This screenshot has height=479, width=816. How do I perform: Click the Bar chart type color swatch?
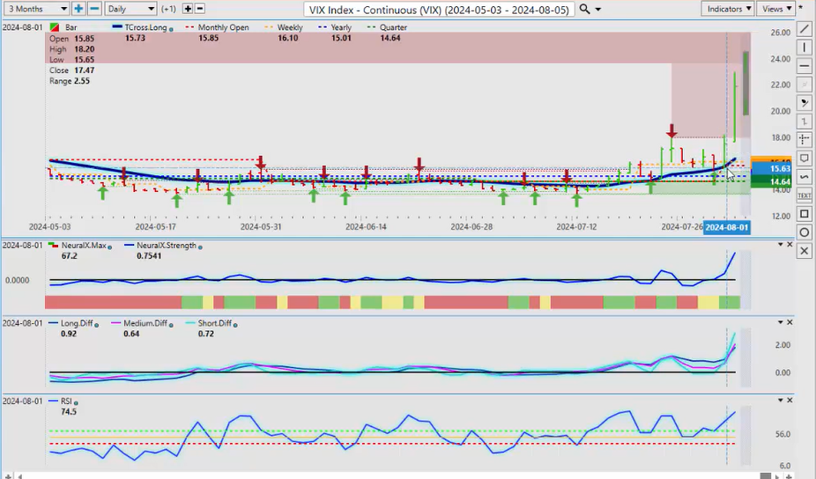[x=54, y=28]
